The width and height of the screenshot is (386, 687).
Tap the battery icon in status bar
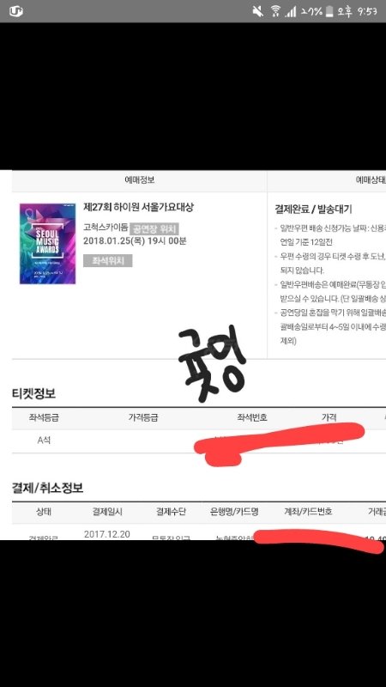pyautogui.click(x=329, y=11)
